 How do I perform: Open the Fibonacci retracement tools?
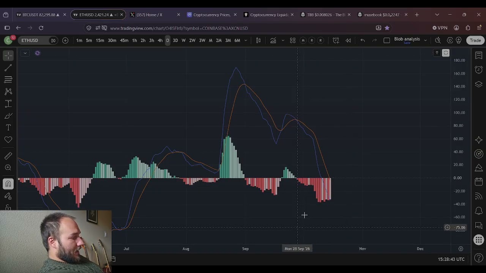(8, 80)
